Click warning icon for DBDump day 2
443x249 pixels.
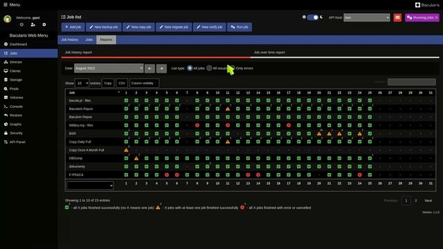coord(136,158)
